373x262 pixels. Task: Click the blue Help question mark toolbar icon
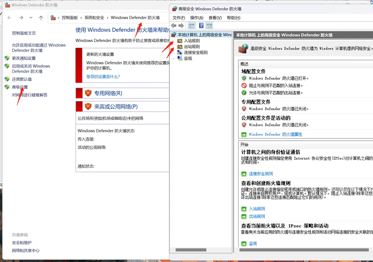[x=201, y=25]
